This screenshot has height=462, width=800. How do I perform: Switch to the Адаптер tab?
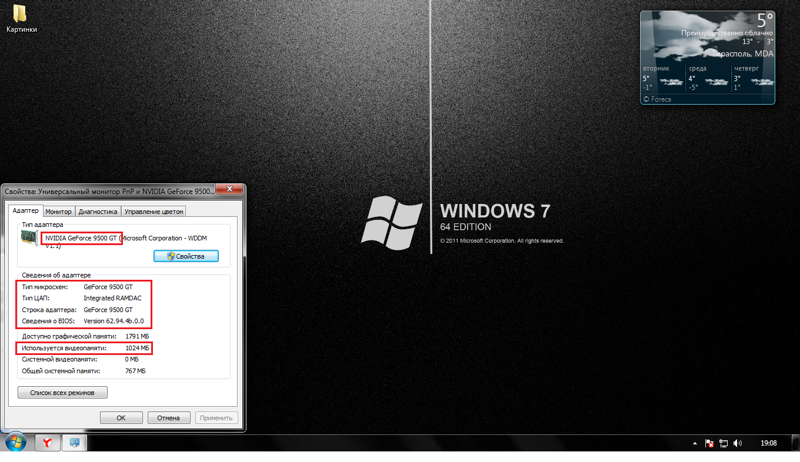point(25,210)
